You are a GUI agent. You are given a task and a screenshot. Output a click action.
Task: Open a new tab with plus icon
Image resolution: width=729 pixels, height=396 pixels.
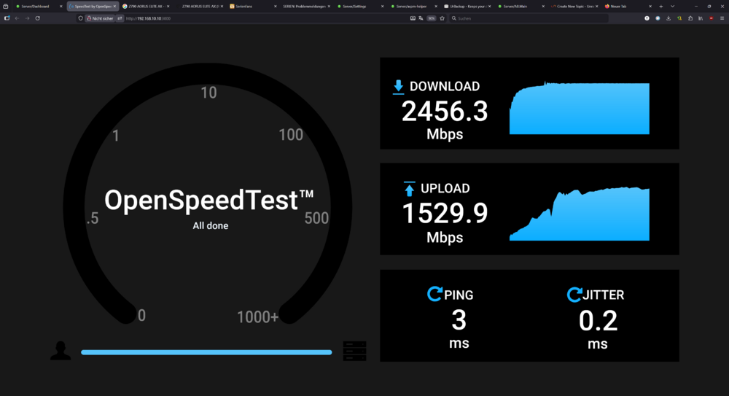point(660,7)
